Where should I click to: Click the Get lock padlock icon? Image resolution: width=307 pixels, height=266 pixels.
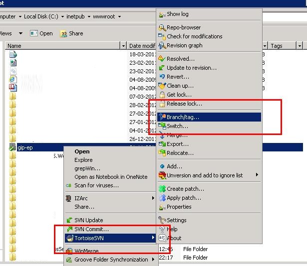click(162, 95)
